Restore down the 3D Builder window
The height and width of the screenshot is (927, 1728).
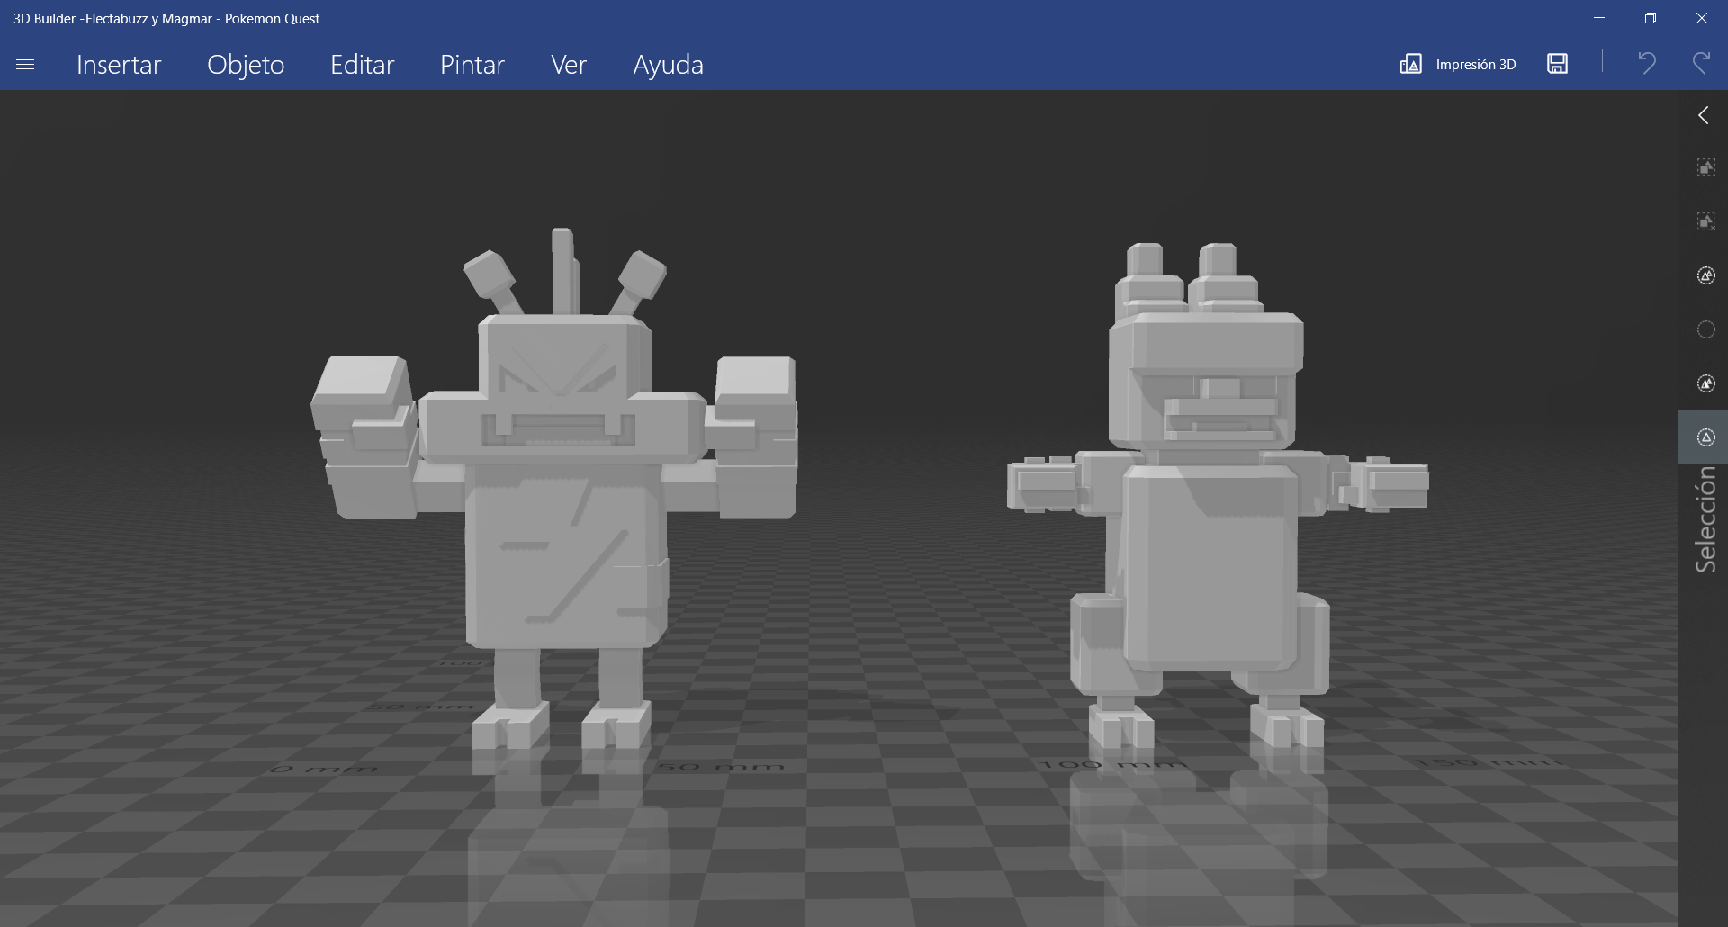(x=1651, y=18)
